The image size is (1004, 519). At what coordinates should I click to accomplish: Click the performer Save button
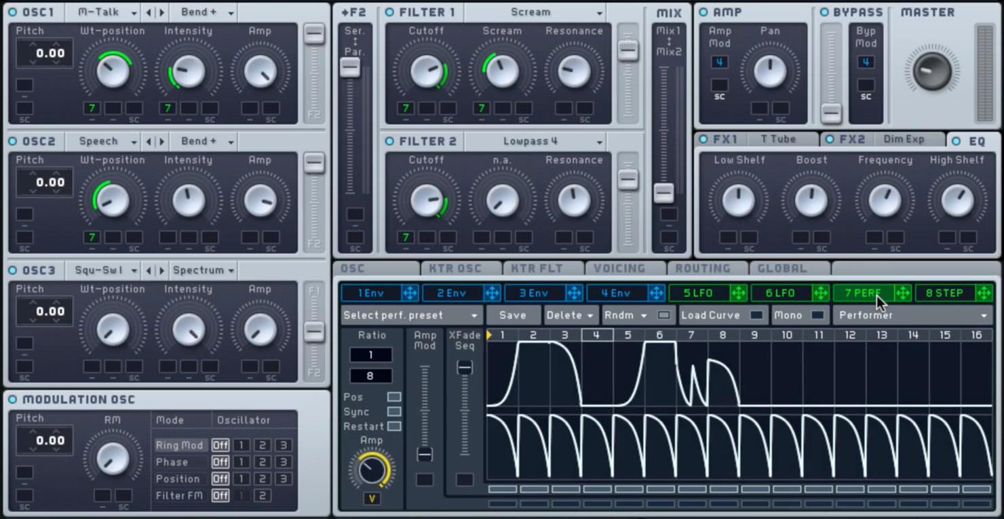(512, 315)
